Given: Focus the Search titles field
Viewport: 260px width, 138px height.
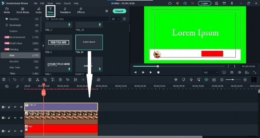Looking at the screenshot, I should point(77,19).
